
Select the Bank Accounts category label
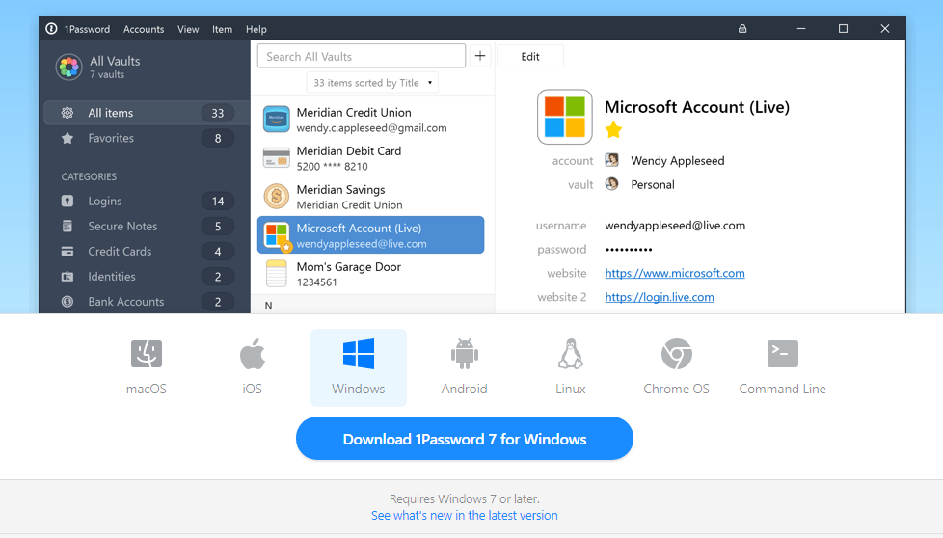click(125, 302)
